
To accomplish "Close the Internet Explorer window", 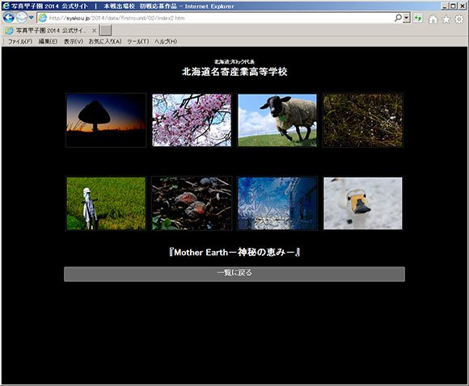I will click(462, 6).
